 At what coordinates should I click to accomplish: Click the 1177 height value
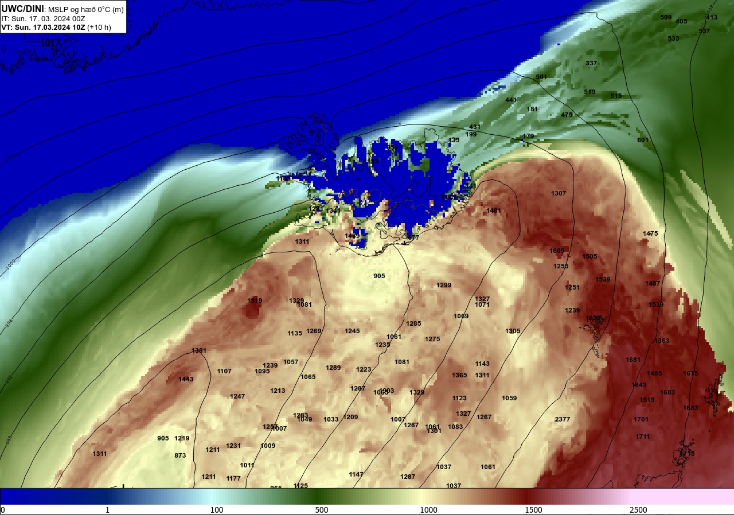(x=233, y=478)
